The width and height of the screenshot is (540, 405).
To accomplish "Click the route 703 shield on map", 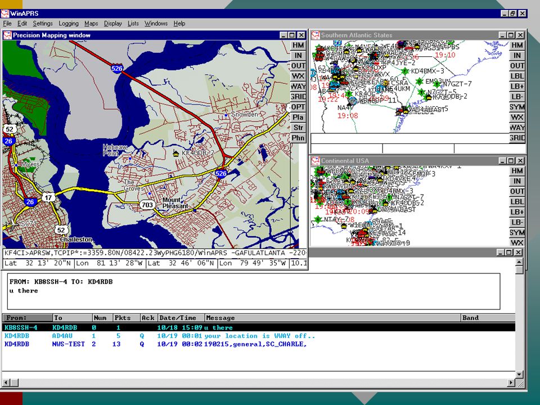I will pyautogui.click(x=147, y=205).
